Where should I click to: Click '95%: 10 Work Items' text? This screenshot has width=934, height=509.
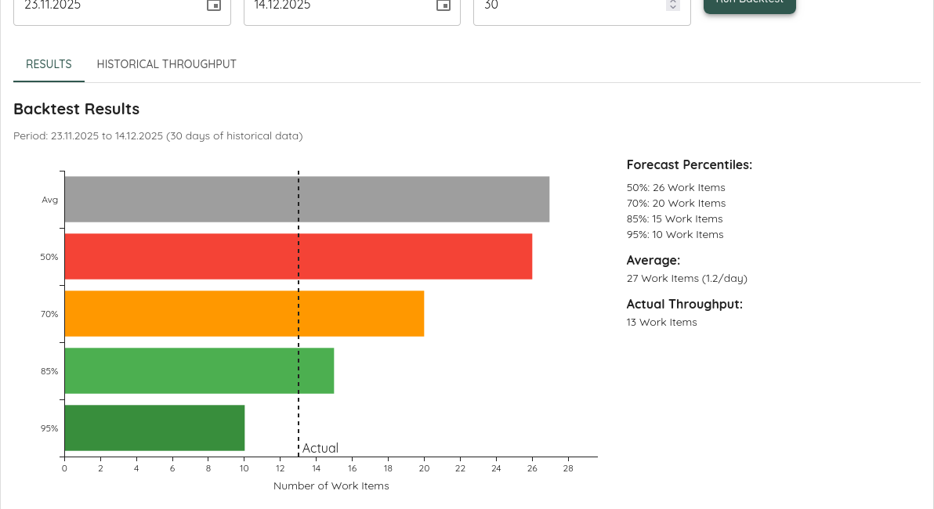coord(675,235)
